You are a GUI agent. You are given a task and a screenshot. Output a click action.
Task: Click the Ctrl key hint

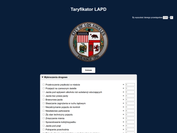pos(165,17)
